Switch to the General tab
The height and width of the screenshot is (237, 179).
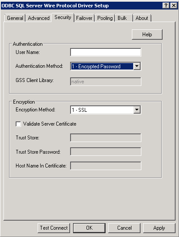15,18
